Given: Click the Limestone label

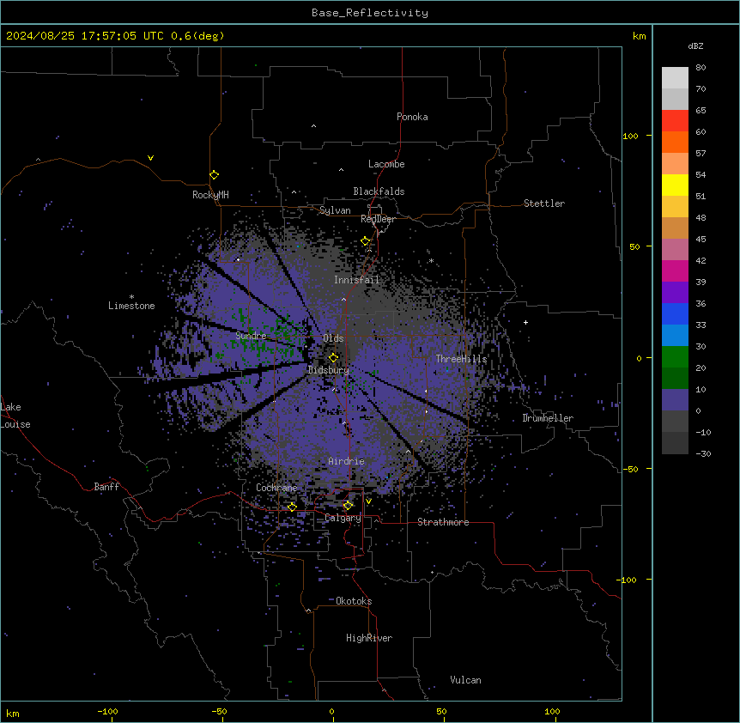Looking at the screenshot, I should click(131, 306).
